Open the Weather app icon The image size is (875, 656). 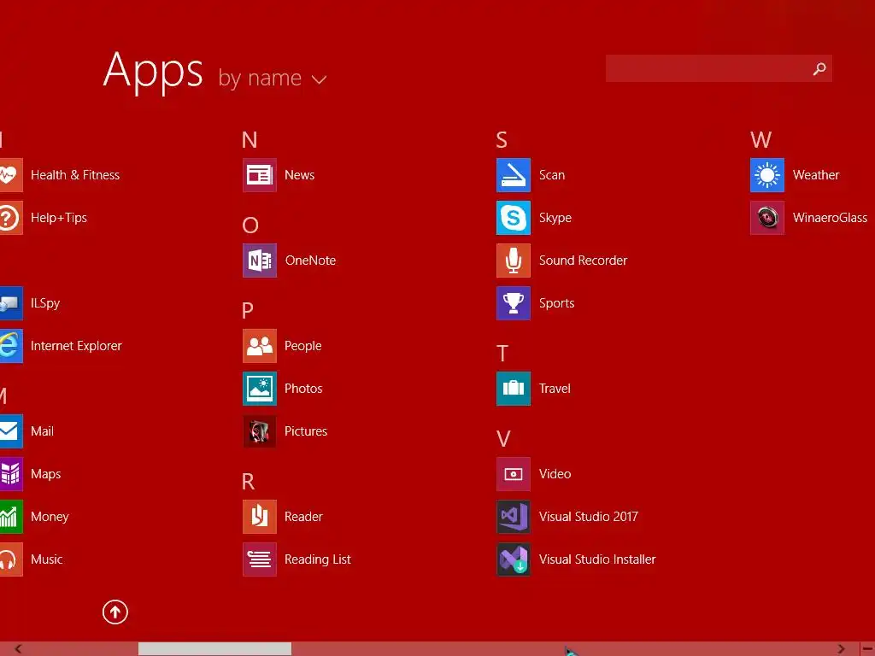[x=767, y=175]
